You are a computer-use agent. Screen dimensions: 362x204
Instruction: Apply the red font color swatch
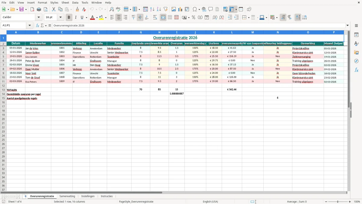pos(92,18)
